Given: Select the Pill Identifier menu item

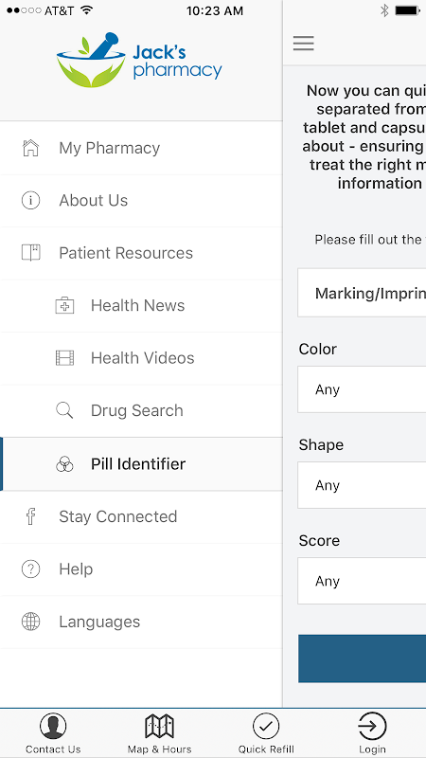Looking at the screenshot, I should (x=141, y=464).
